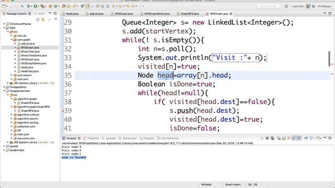The image size is (335, 188).
Task: Click Remove All Terminated Launches icon
Action: coord(272,138)
